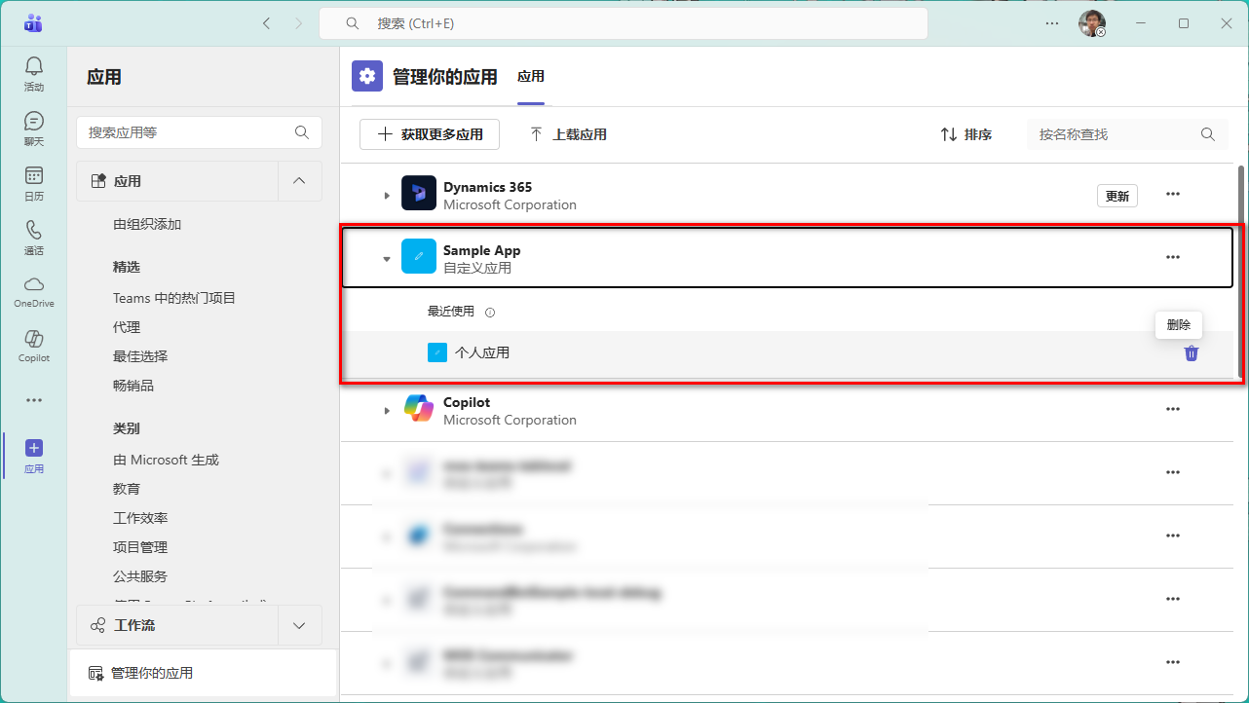1249x703 pixels.
Task: Select 最佳选择 in the sidebar
Action: click(x=140, y=356)
